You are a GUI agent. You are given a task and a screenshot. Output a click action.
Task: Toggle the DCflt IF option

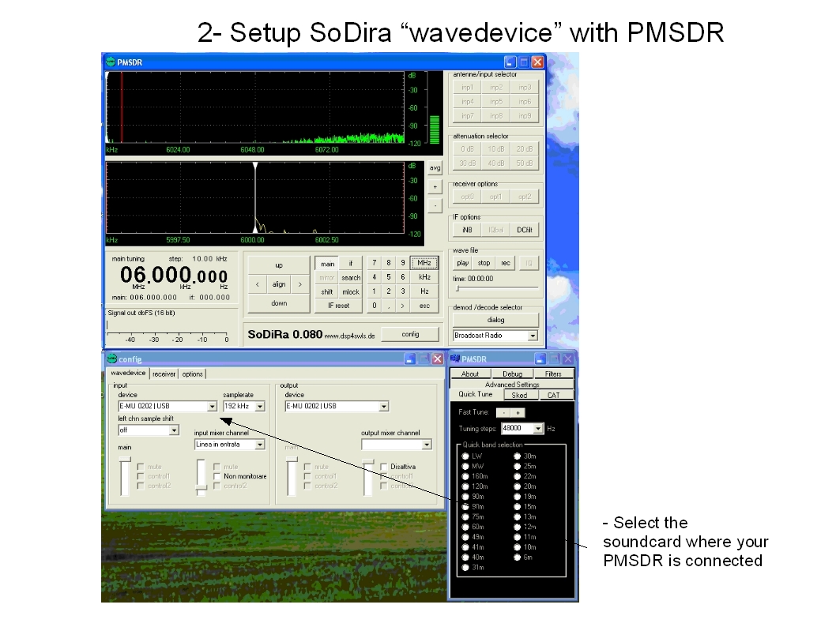click(525, 230)
